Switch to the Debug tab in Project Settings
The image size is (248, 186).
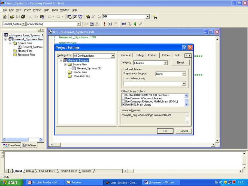pyautogui.click(x=139, y=55)
